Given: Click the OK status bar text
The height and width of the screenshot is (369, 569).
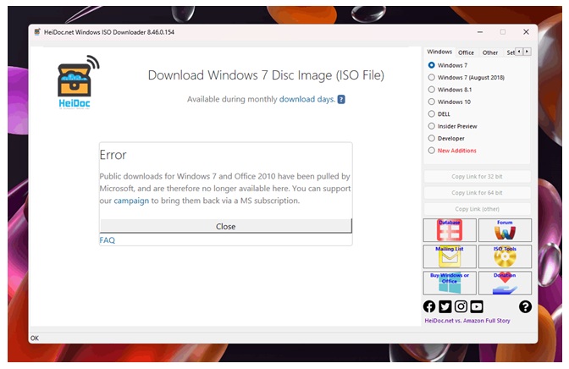Looking at the screenshot, I should (35, 339).
